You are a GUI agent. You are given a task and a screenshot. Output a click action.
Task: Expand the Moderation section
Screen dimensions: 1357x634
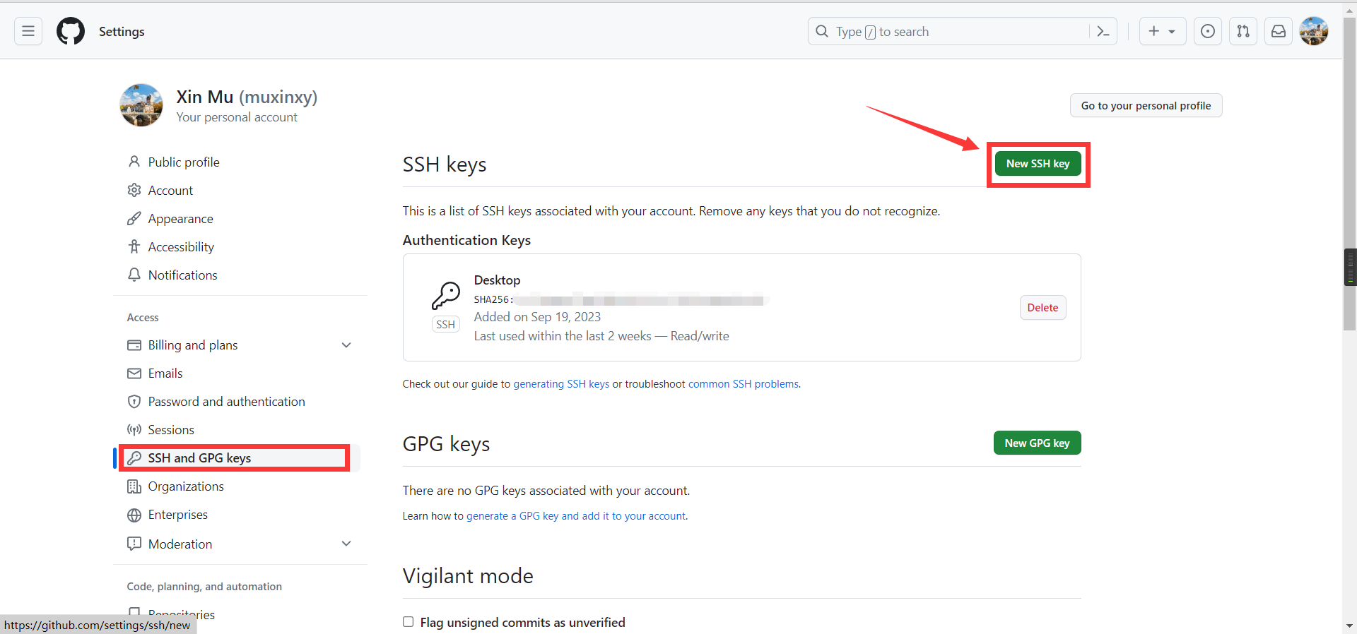pyautogui.click(x=346, y=544)
